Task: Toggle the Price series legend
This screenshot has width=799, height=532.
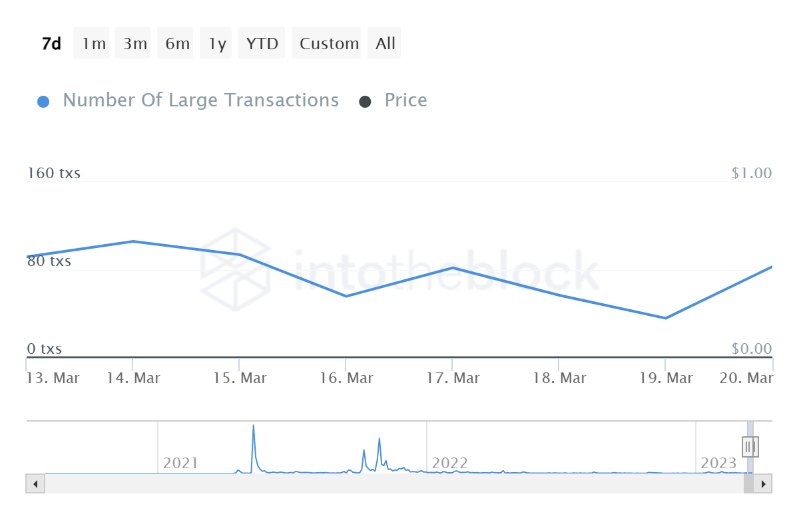Action: point(405,100)
